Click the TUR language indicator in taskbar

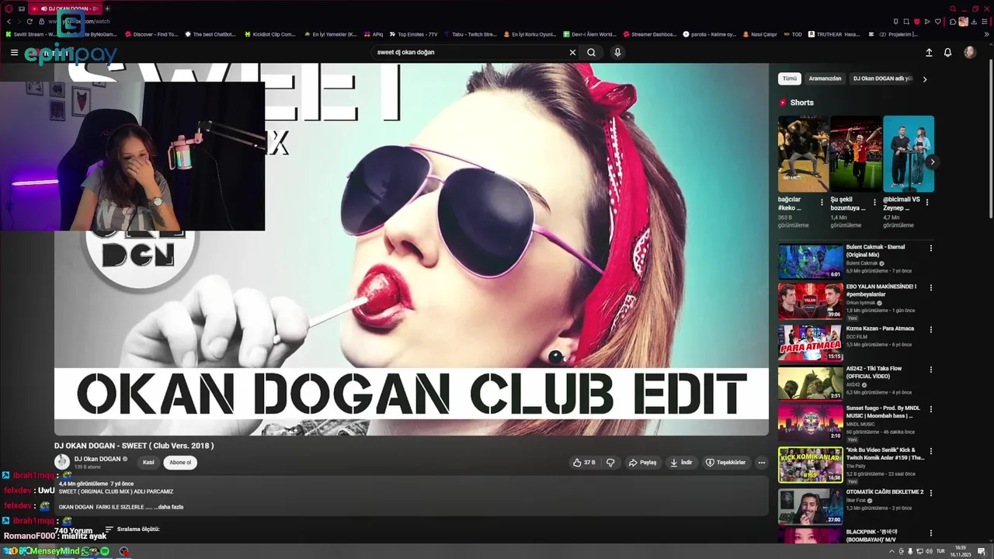tap(940, 550)
